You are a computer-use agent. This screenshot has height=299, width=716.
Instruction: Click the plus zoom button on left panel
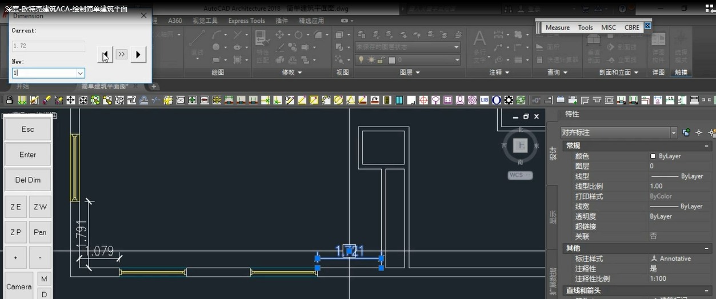coord(15,258)
